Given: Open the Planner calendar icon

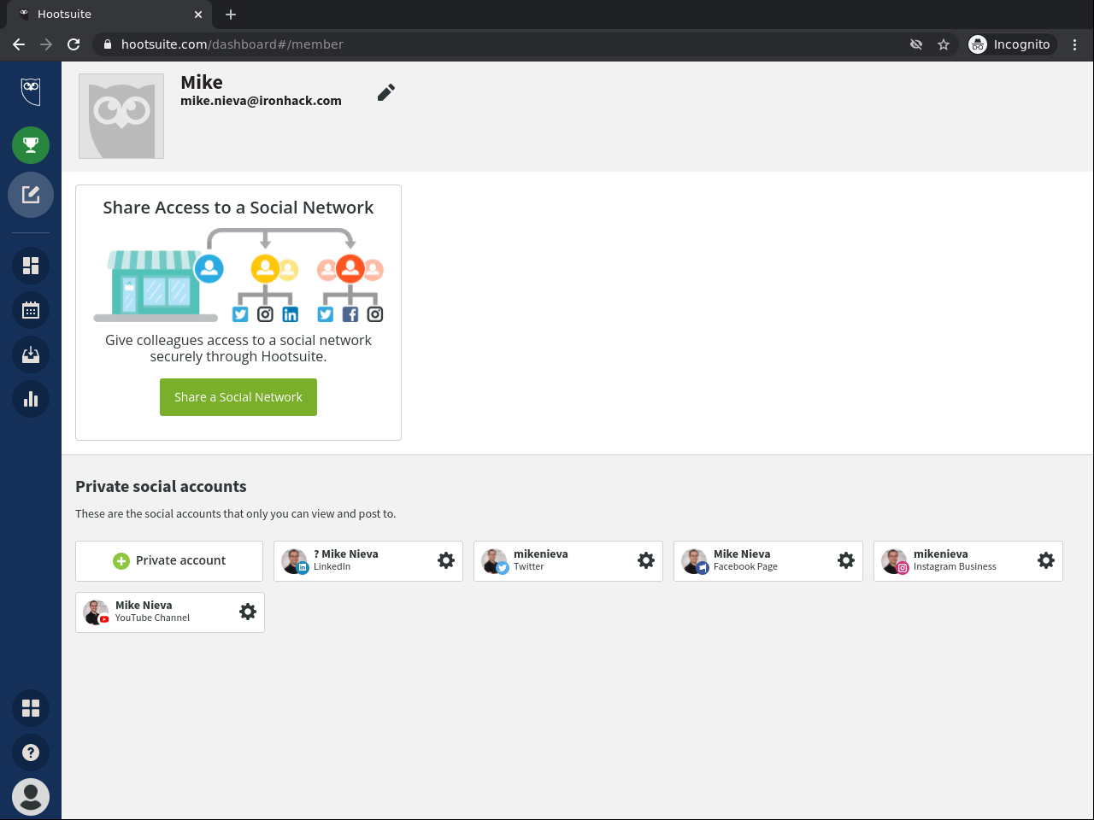Looking at the screenshot, I should [31, 310].
